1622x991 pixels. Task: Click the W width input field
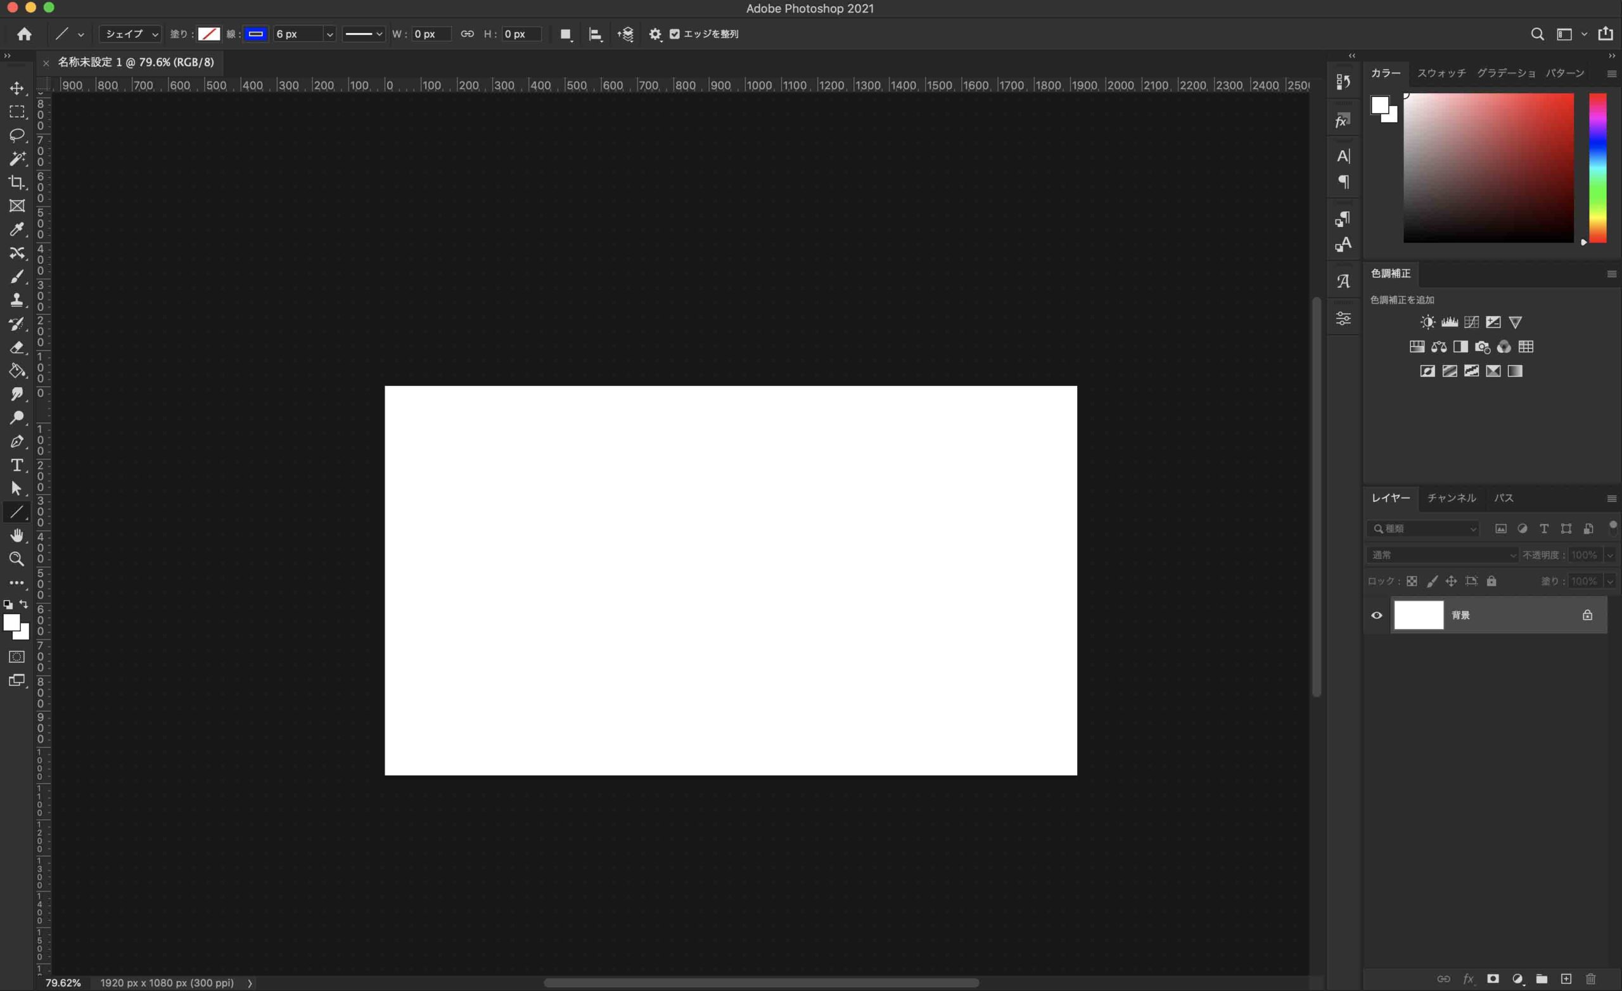(431, 34)
